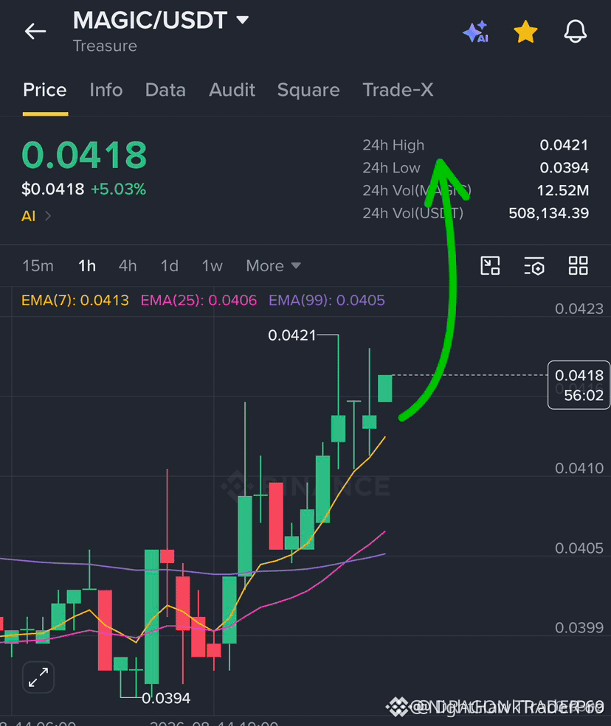Click the Treasure subtitle under pair name
Viewport: 611px width, 726px height.
click(x=105, y=46)
